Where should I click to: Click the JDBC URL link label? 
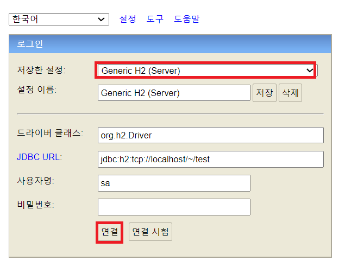(39, 157)
